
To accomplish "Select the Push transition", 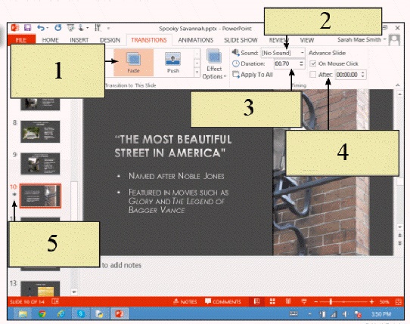I will [x=172, y=63].
